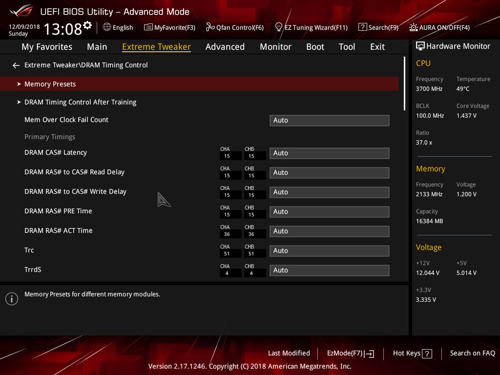Screen dimensions: 500x375
Task: Open Qfan Control fan icon
Action: pos(210,27)
